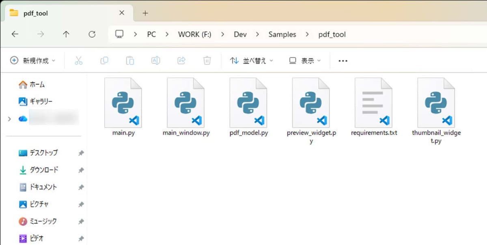Select the thumbnail_widget.py file icon
This screenshot has width=487, height=245.
point(436,103)
